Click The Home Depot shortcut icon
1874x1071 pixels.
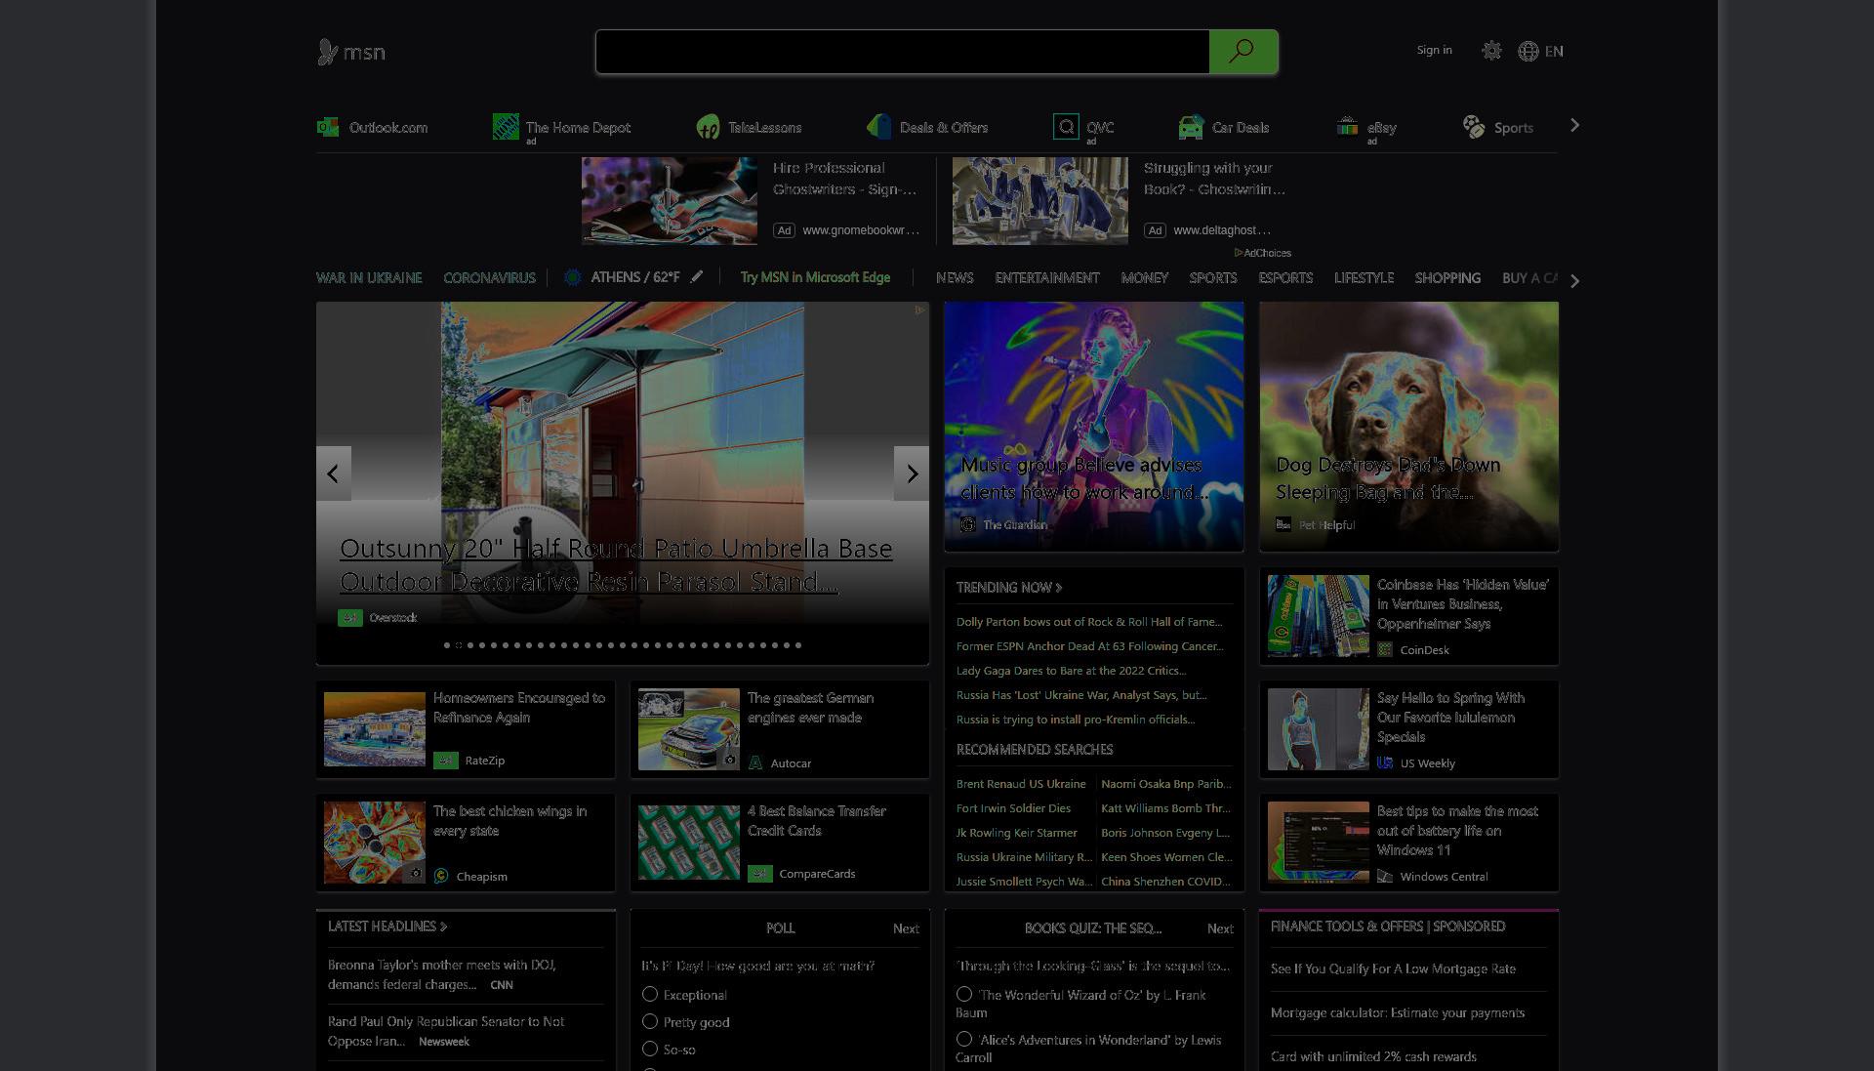pyautogui.click(x=506, y=127)
